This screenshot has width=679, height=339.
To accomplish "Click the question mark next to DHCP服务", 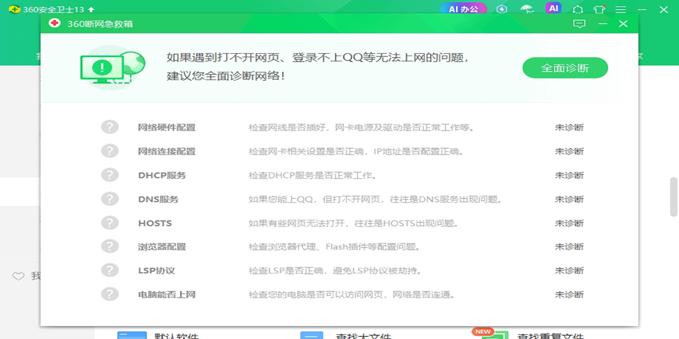I will coord(110,175).
